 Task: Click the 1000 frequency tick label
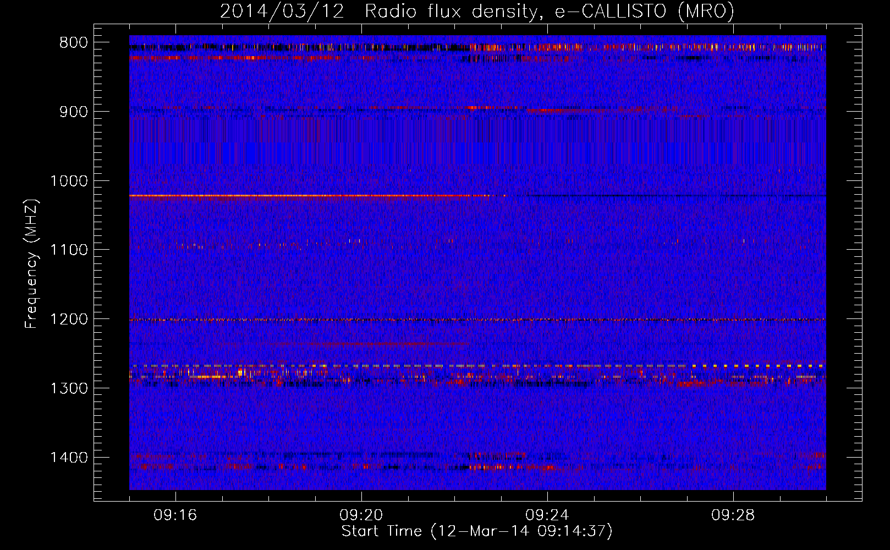click(x=69, y=181)
